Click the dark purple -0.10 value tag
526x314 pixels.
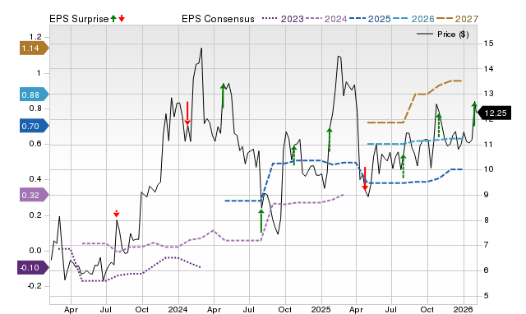pyautogui.click(x=33, y=268)
